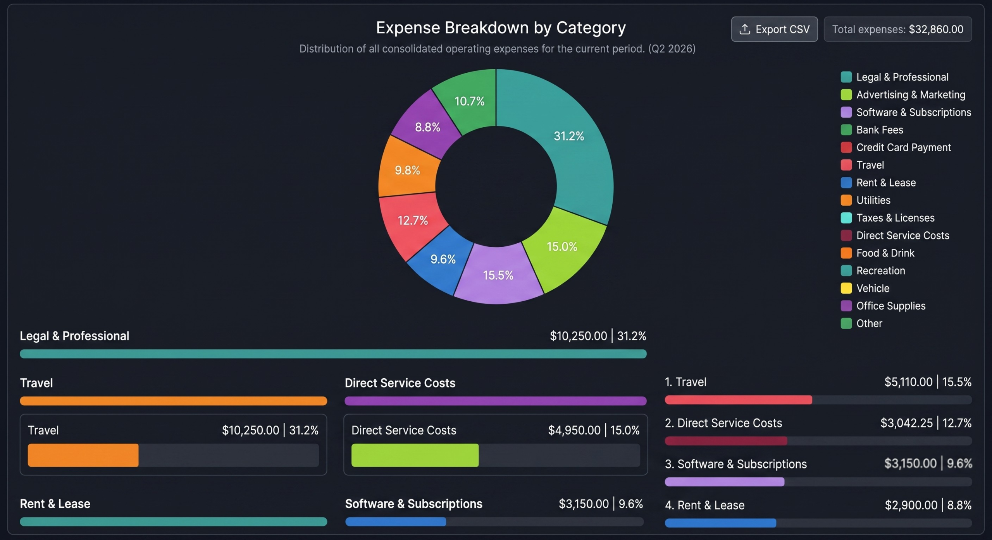The image size is (992, 540).
Task: Toggle Recreation legend swatch
Action: coord(846,271)
